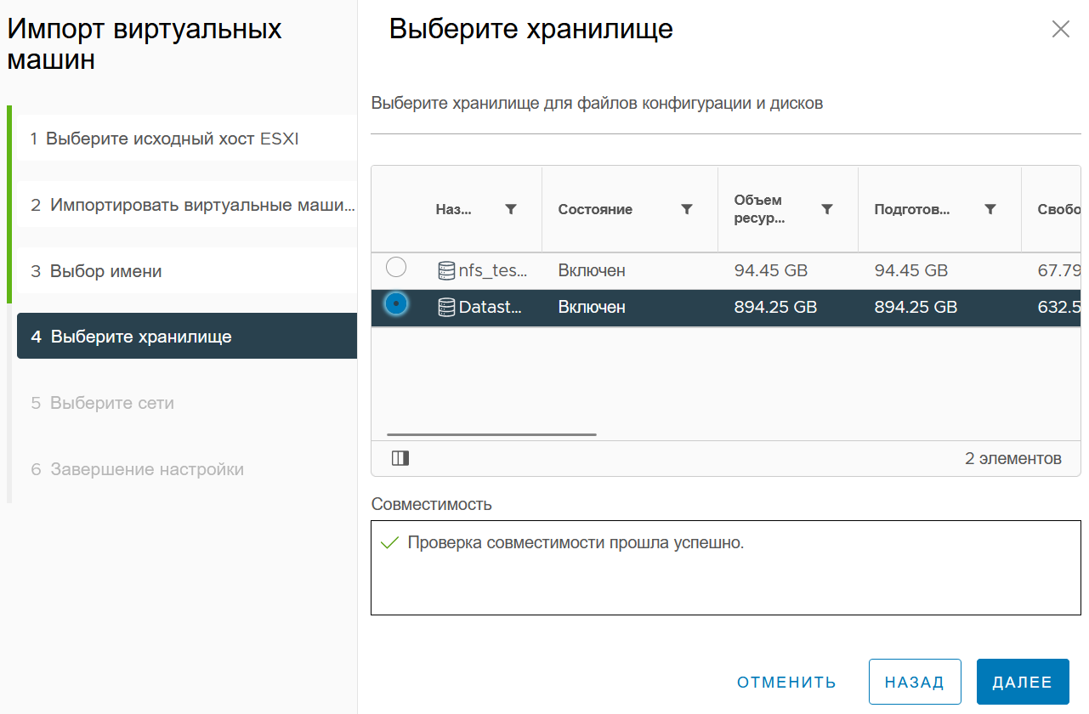The height and width of the screenshot is (714, 1089).
Task: Click the compatibility check success message
Action: click(576, 543)
